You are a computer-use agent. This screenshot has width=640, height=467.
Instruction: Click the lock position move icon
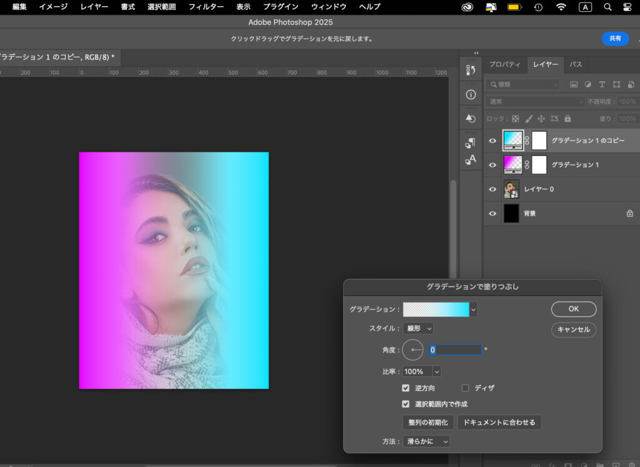(x=541, y=119)
